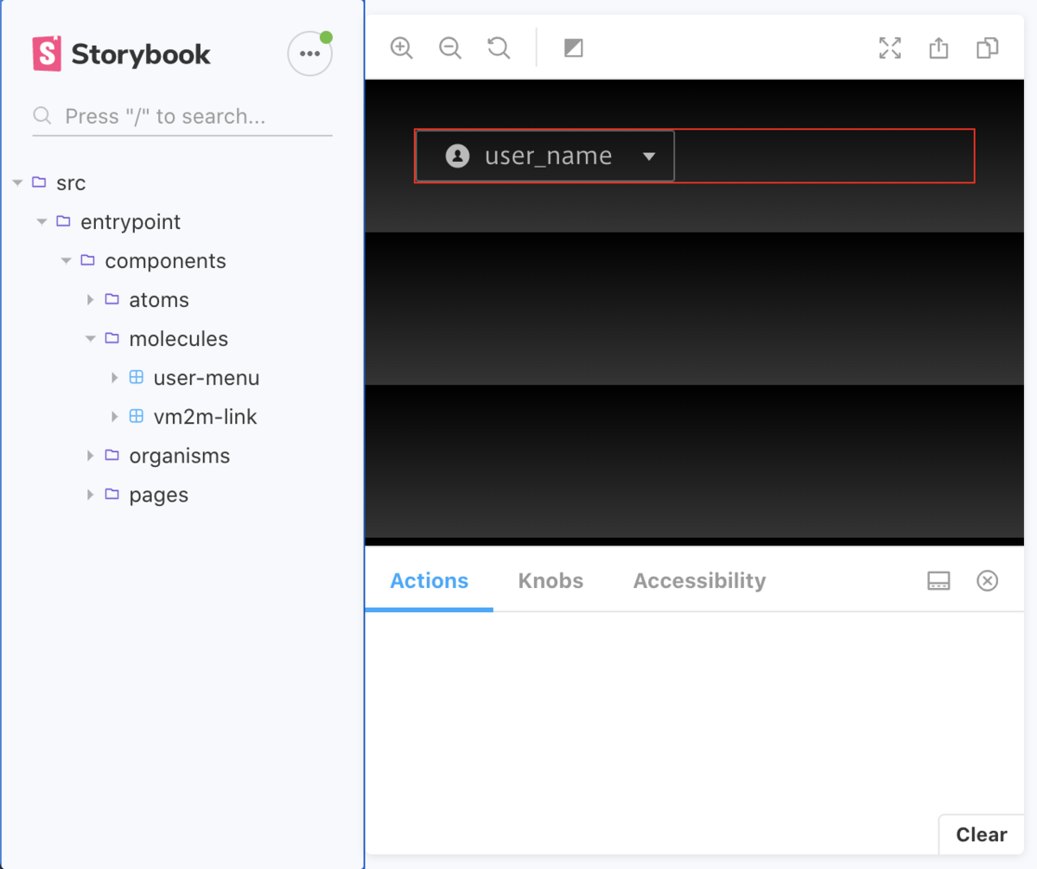Expand the pages folder arrow
This screenshot has height=869, width=1037.
click(x=90, y=495)
